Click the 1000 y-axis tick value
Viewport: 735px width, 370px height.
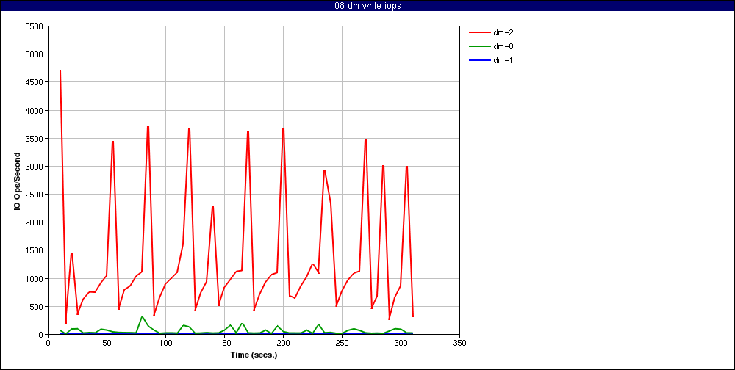[35, 279]
